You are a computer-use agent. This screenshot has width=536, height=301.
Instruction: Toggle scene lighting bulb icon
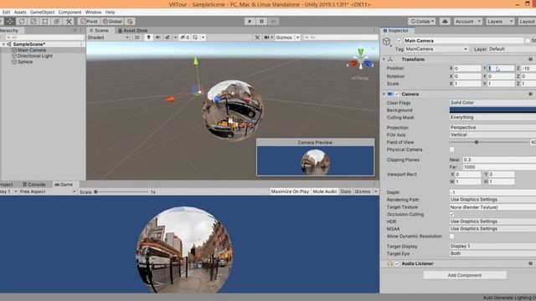tap(148, 37)
